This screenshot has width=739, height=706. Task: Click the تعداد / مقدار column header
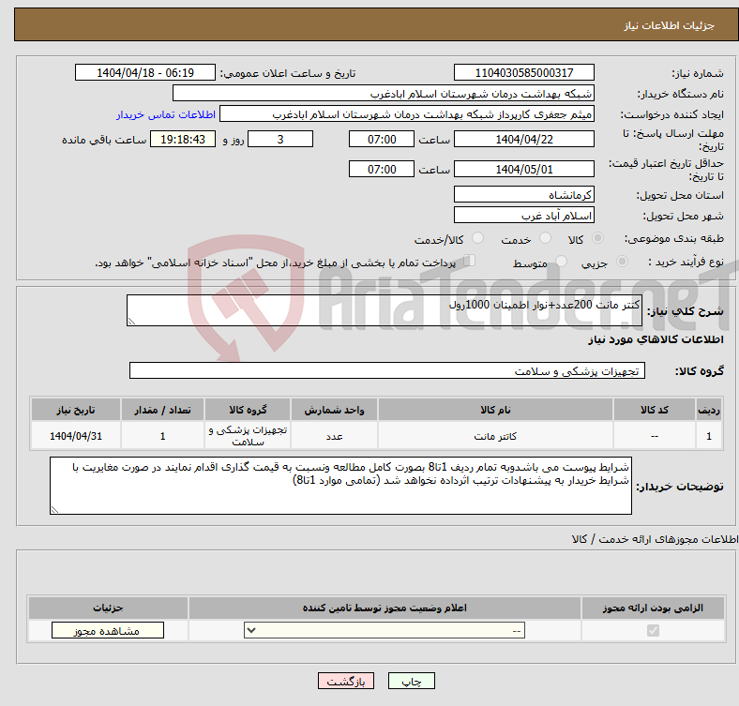click(x=162, y=410)
